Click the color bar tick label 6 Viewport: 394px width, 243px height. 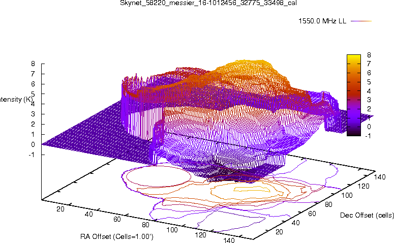(x=369, y=73)
